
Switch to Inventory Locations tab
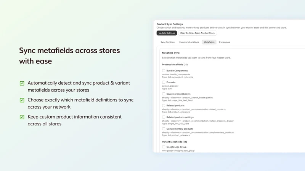point(189,42)
